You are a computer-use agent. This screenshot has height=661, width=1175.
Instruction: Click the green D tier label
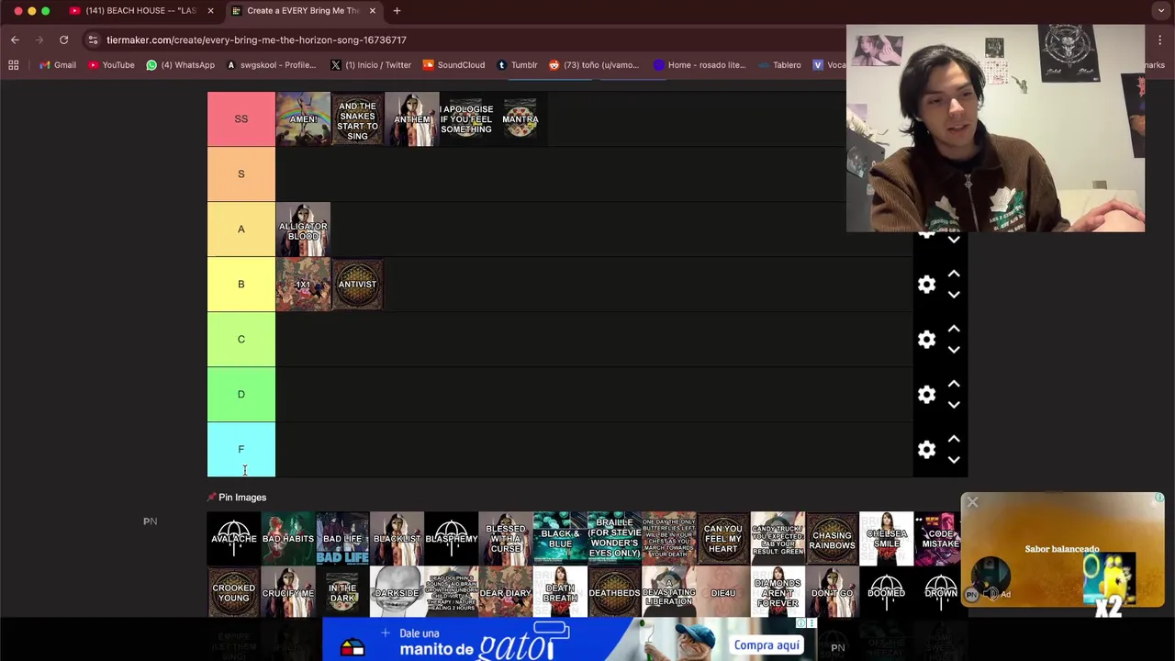point(241,395)
